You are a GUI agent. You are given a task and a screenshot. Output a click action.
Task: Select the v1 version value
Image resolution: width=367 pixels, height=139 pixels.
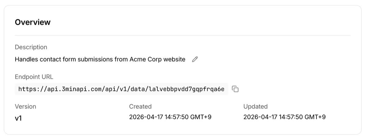click(18, 118)
